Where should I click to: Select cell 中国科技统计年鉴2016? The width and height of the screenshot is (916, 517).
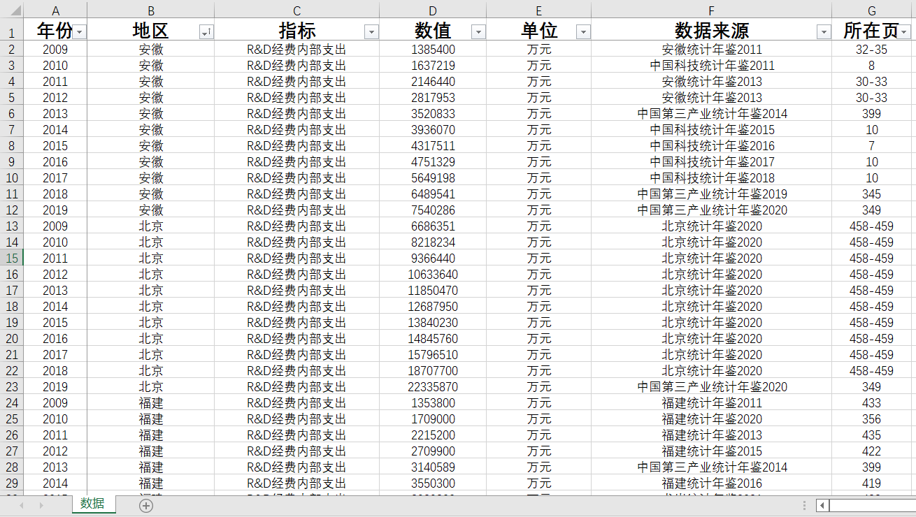(711, 146)
